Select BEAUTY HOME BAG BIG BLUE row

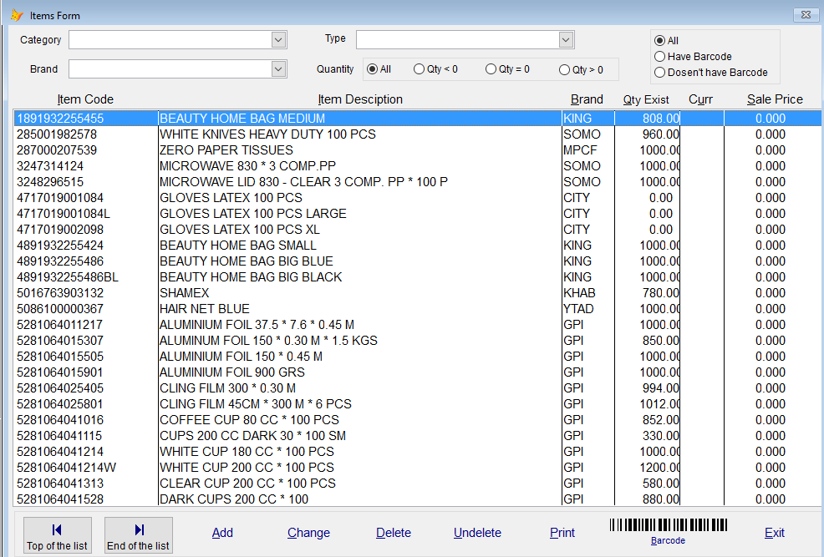418,261
